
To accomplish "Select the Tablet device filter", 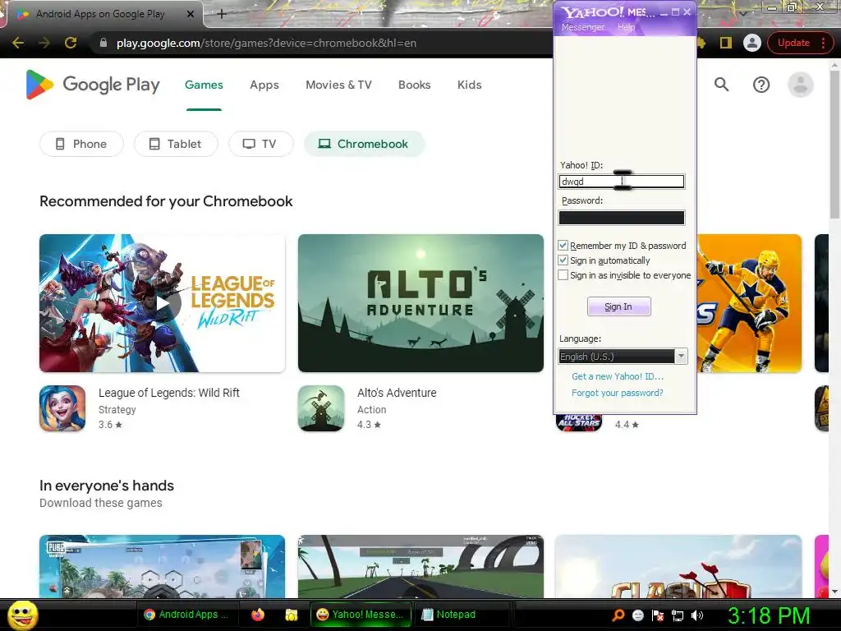I will point(176,144).
